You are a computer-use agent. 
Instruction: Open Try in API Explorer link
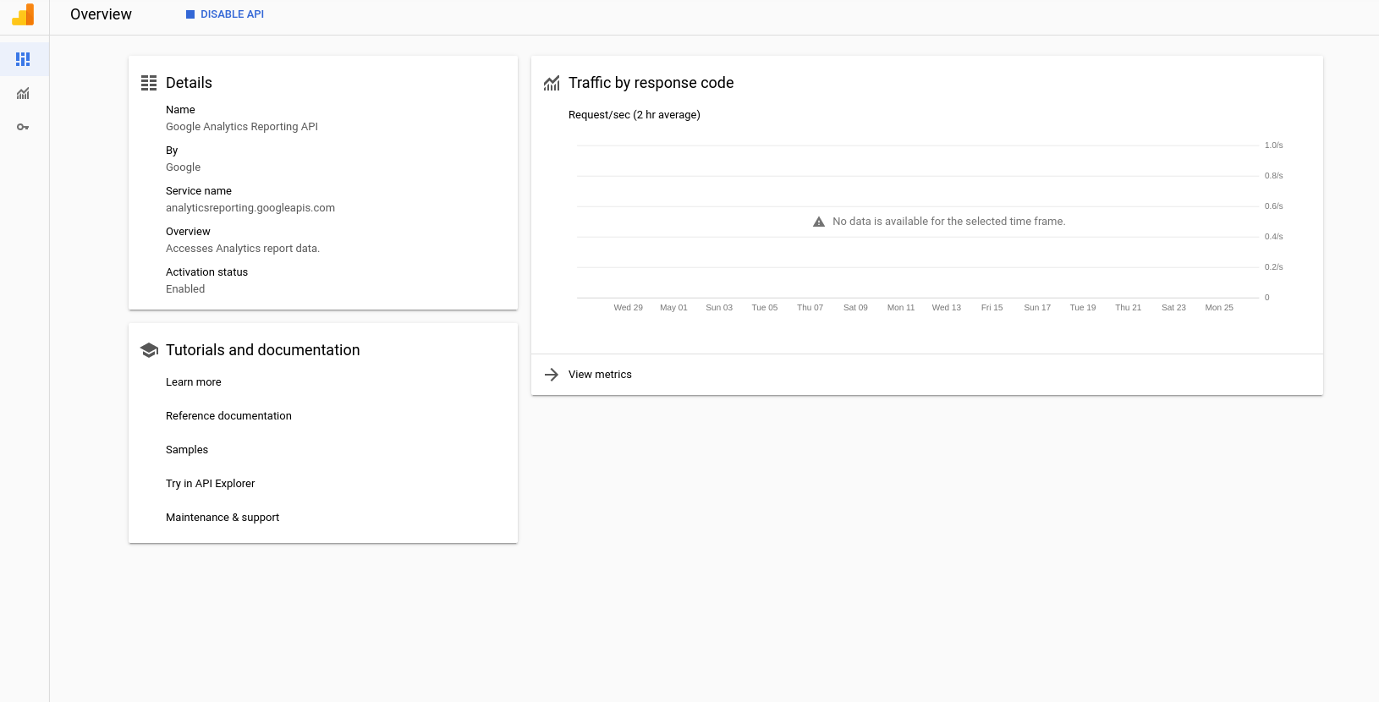click(x=210, y=484)
